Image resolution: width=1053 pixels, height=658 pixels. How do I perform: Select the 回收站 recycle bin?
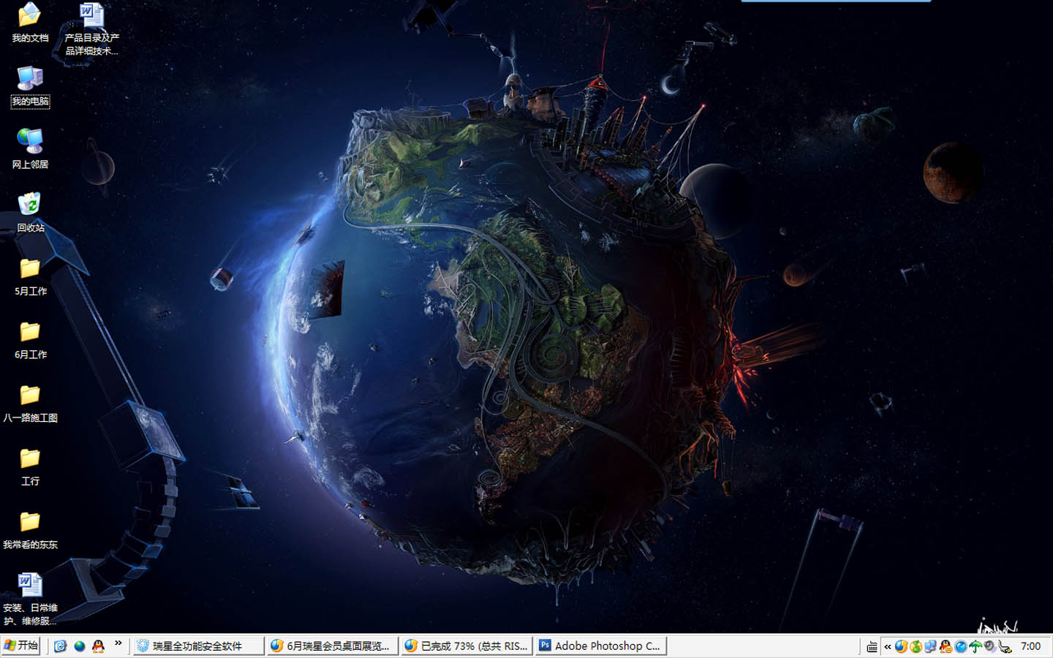(x=30, y=213)
